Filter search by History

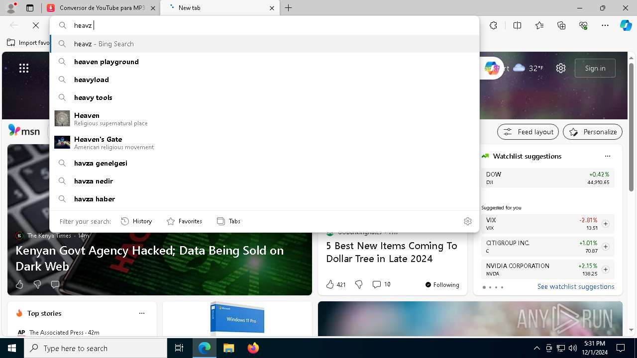[x=136, y=221]
